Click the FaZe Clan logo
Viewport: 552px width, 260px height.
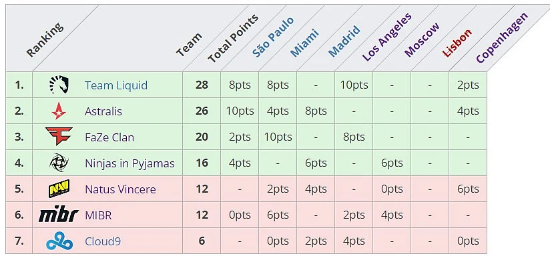(x=59, y=137)
